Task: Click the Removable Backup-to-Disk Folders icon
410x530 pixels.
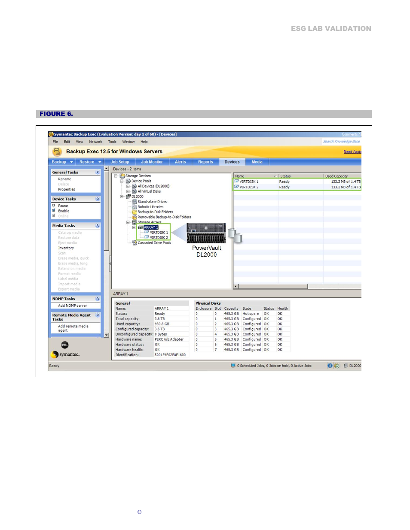Action: [135, 217]
